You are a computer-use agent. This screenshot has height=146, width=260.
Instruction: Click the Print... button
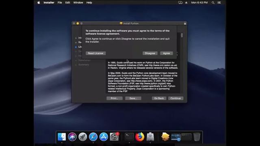115,98
